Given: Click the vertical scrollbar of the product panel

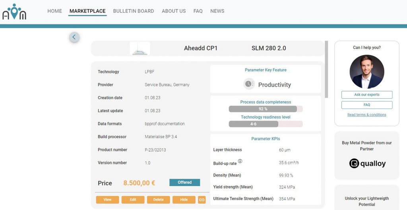Looking at the screenshot, I should 327,69.
